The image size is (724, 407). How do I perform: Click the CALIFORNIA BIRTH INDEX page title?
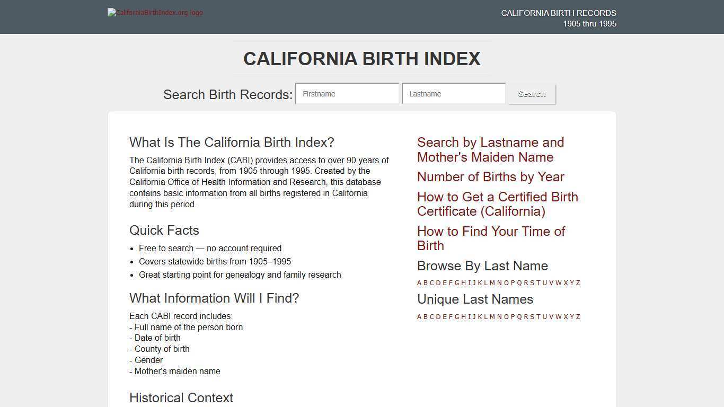pyautogui.click(x=362, y=59)
